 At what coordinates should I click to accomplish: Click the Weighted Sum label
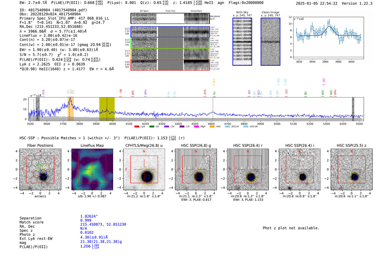[x=215, y=18]
